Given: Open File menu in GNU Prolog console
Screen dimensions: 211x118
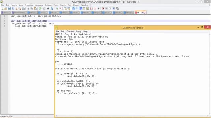Looking at the screenshot, I should point(58,31).
